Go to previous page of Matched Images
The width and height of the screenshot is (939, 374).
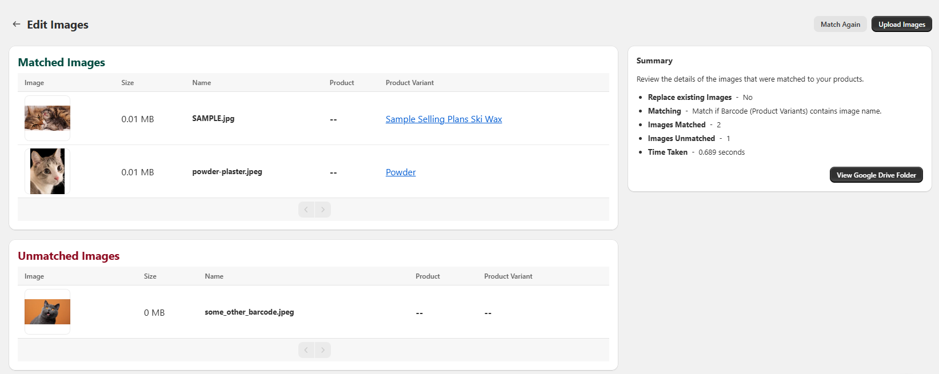(306, 210)
